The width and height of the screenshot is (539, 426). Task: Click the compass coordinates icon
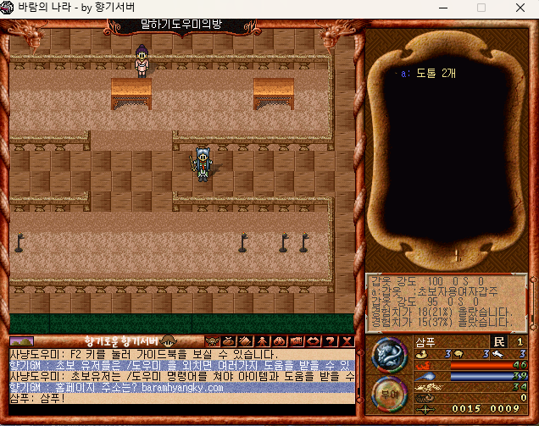tap(425, 409)
